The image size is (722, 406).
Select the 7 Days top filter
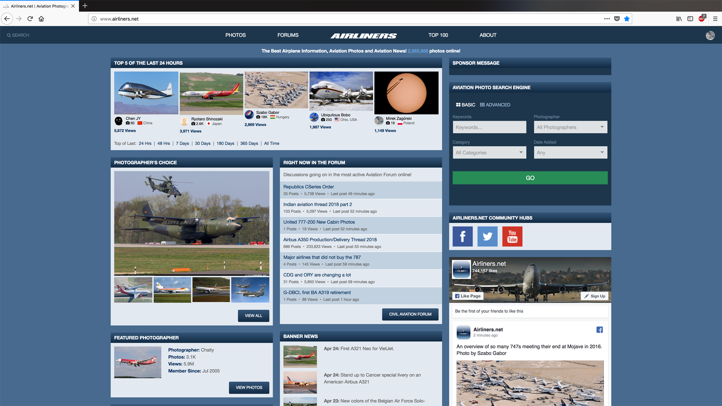[x=182, y=143]
